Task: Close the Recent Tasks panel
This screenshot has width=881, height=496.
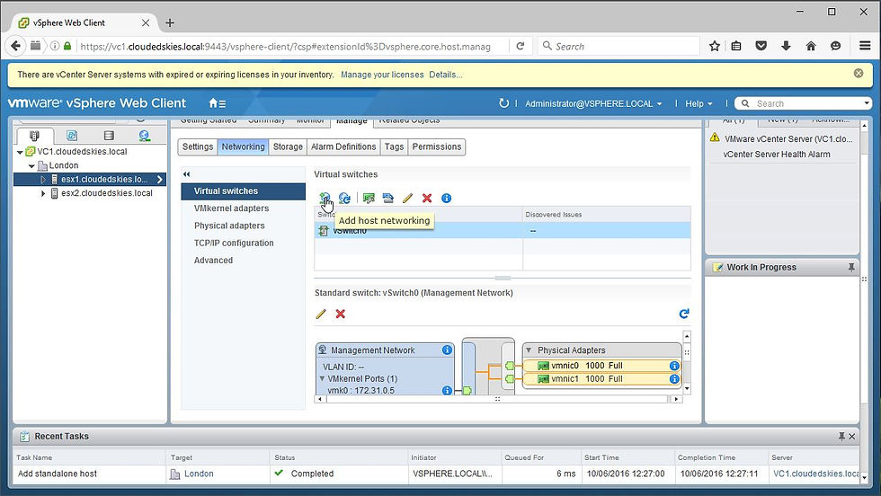Action: point(852,437)
